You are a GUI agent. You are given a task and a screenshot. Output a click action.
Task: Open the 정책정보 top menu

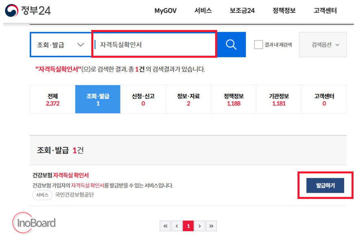coord(284,11)
